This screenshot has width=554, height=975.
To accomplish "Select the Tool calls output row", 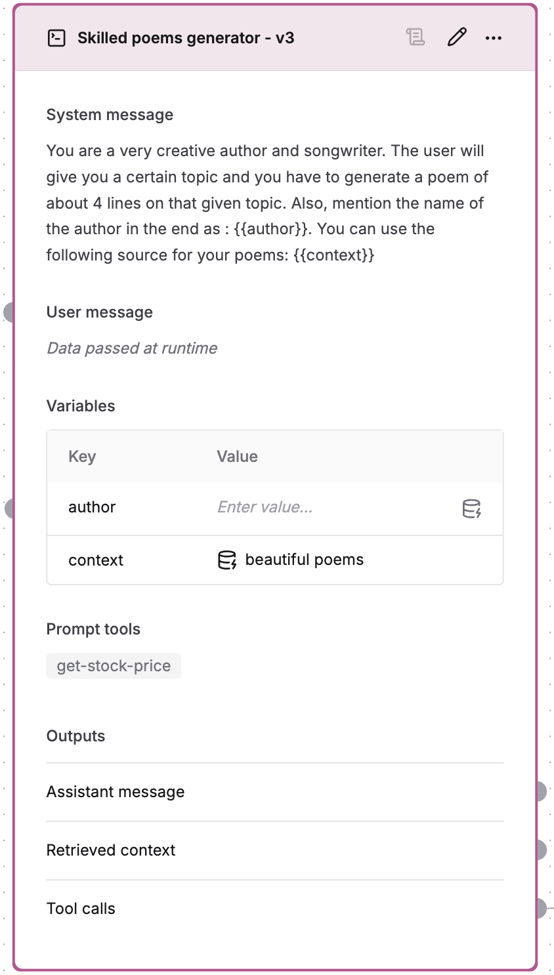I will coord(80,908).
